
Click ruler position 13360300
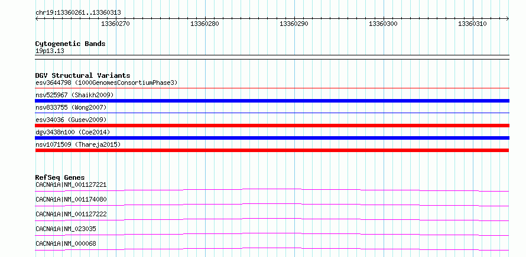(x=383, y=24)
